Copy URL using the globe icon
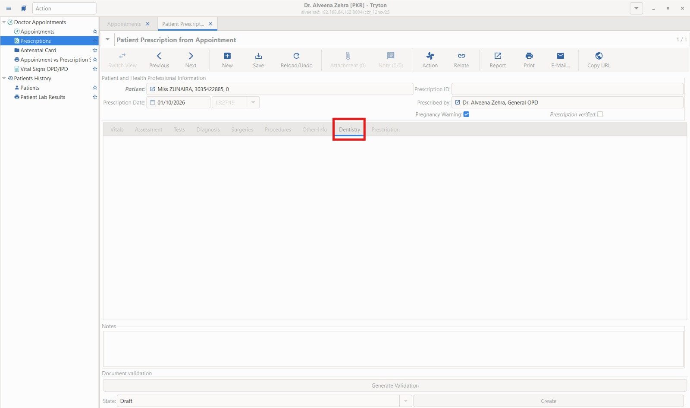Viewport: 690px width, 408px height. pyautogui.click(x=599, y=56)
